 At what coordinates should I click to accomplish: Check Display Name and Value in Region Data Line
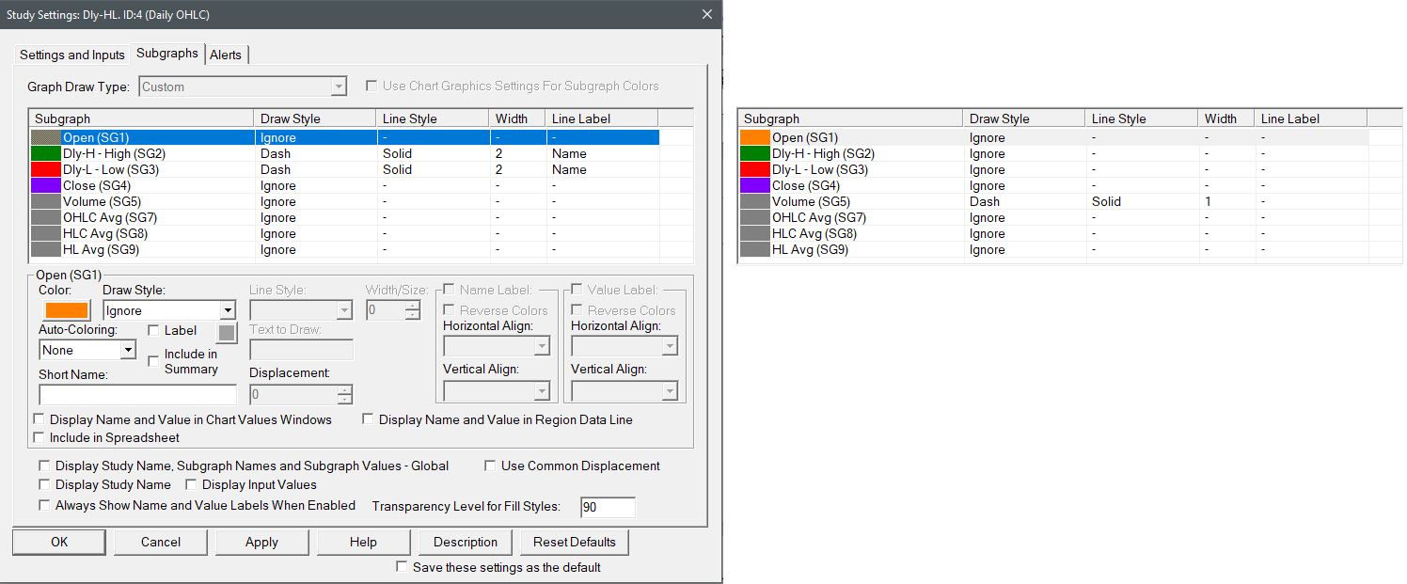coord(369,419)
